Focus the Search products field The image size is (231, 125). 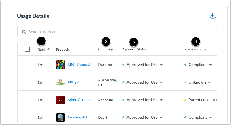[x=117, y=32]
